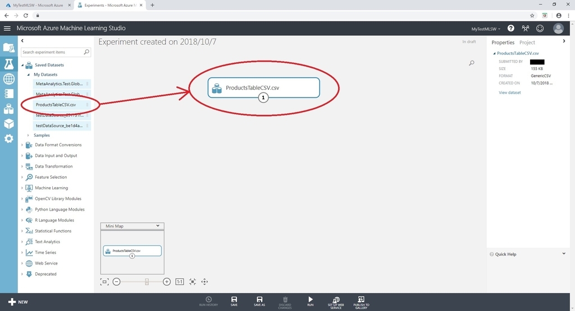Switch to the Project tab

(x=527, y=43)
